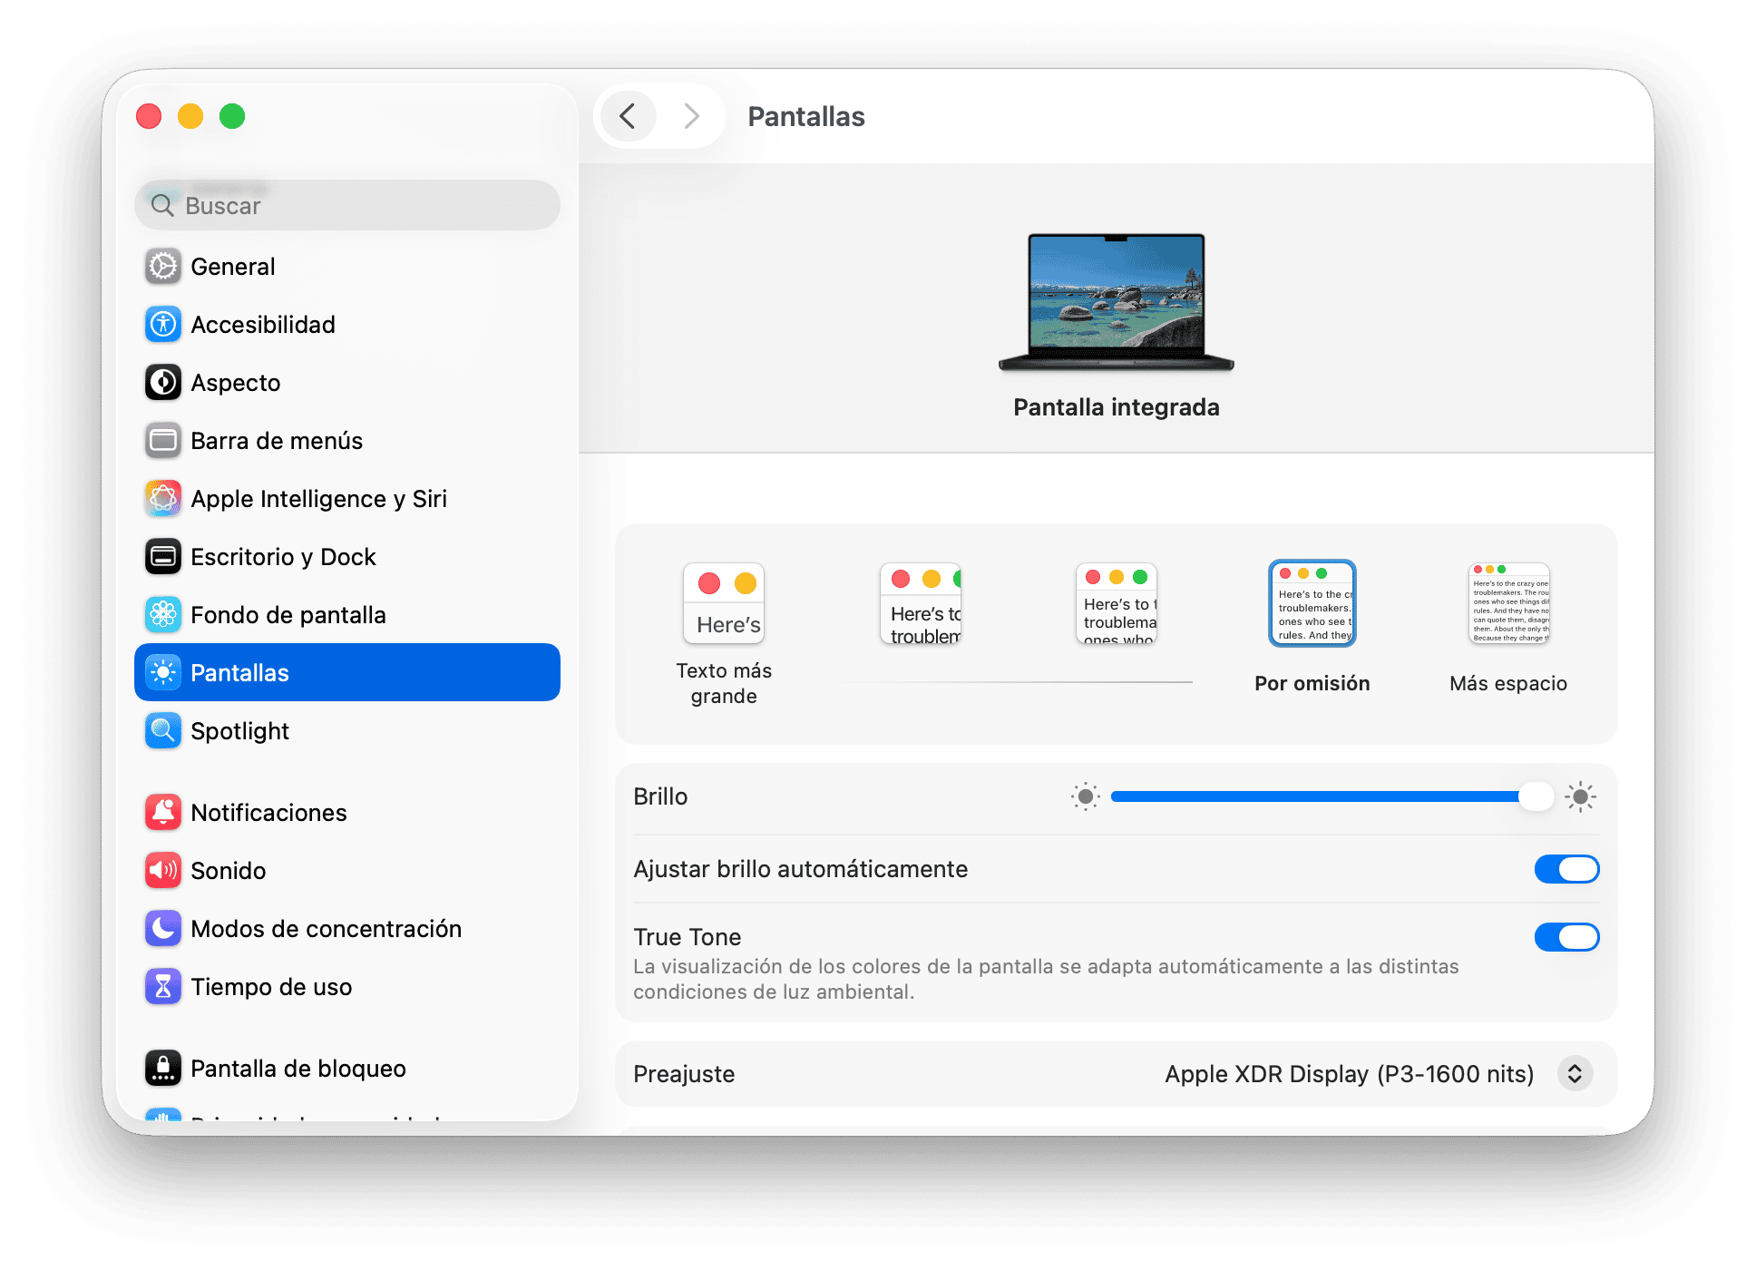Viewport: 1756px width, 1270px height.
Task: Click the Tiempo de uso hourglass icon
Action: [162, 986]
